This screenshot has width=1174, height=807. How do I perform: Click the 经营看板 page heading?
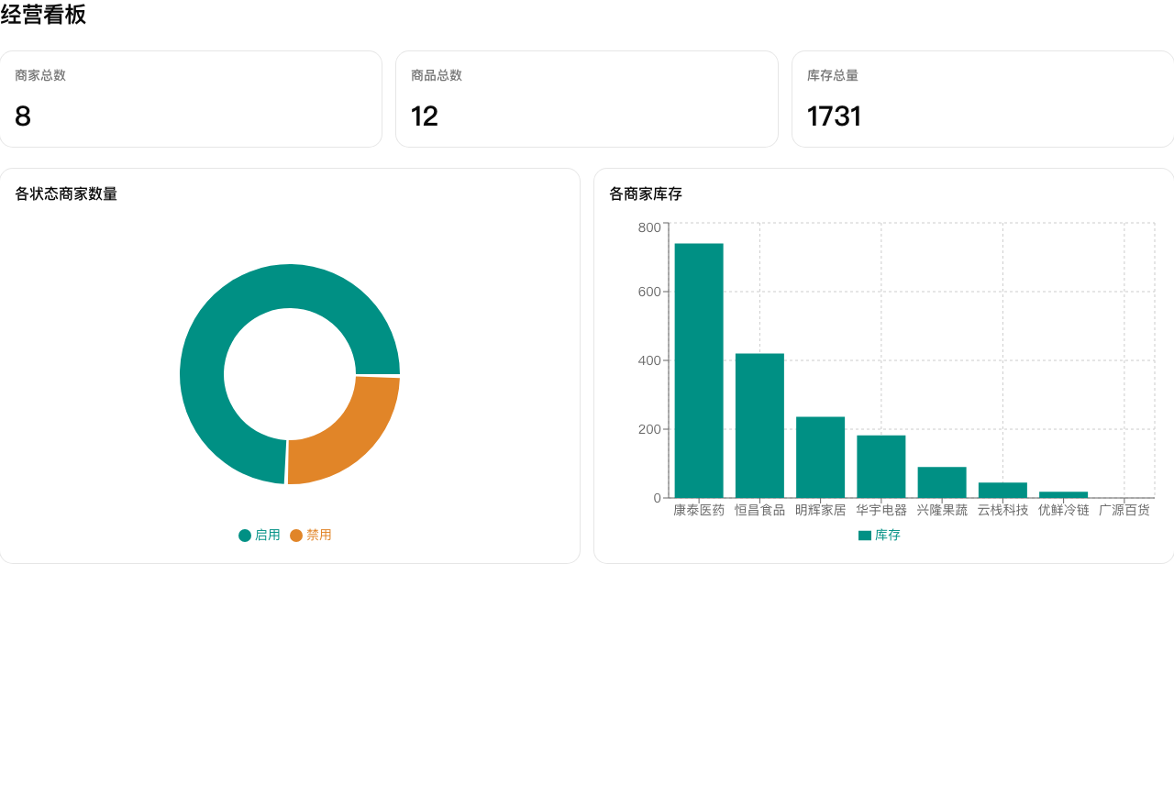coord(43,15)
